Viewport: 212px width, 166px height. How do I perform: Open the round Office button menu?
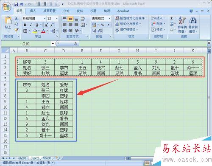tap(6, 7)
